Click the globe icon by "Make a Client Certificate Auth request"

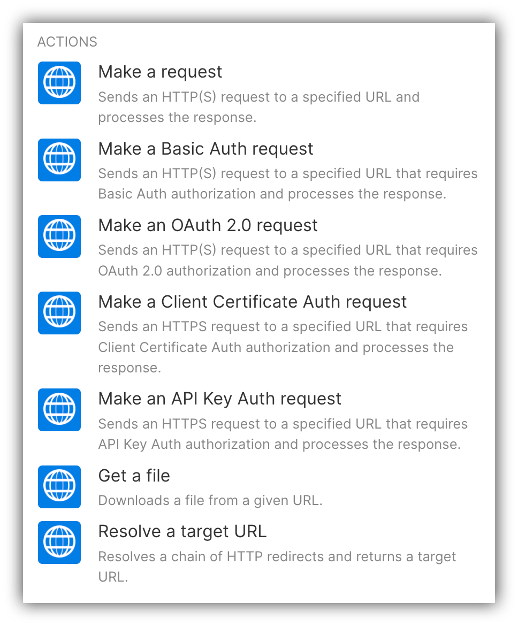(59, 313)
